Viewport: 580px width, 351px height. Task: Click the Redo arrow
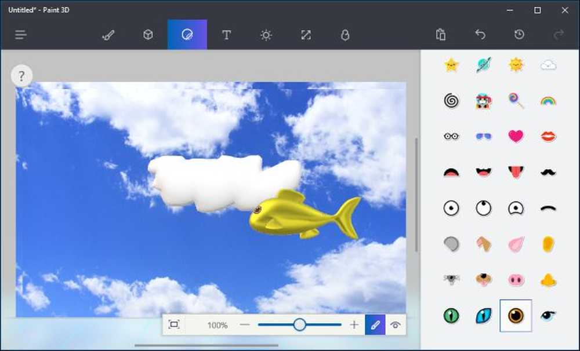(x=559, y=34)
